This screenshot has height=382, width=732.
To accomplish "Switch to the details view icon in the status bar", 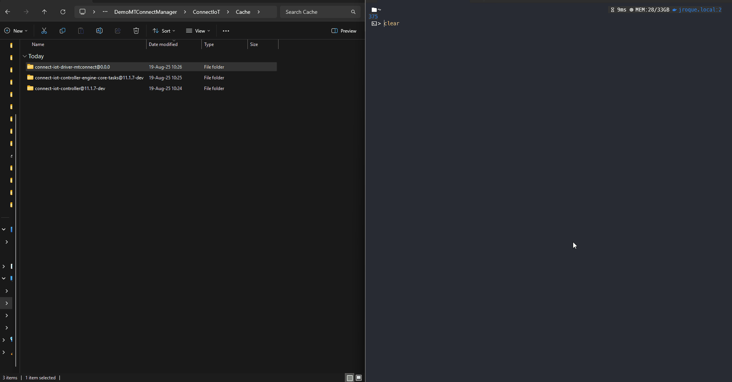I will point(350,378).
